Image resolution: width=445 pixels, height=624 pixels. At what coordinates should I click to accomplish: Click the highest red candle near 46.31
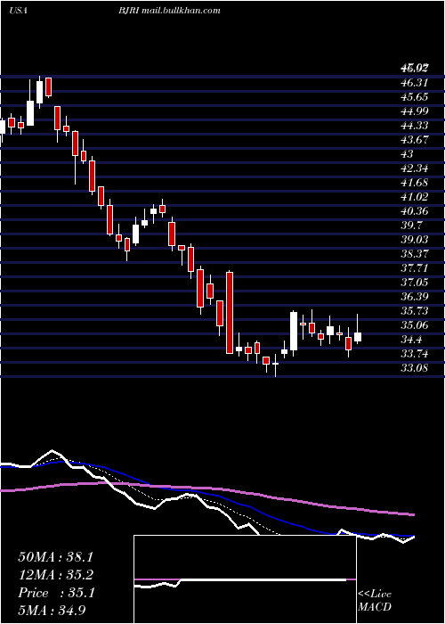[x=48, y=87]
